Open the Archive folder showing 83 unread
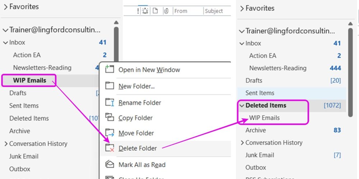 [256, 130]
